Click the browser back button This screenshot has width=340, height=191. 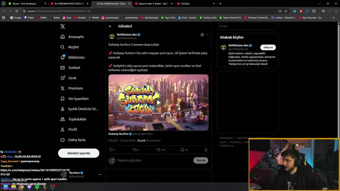point(4,11)
